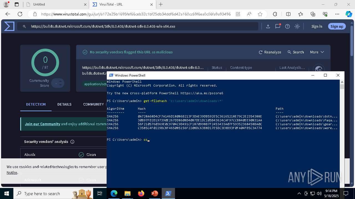The image size is (355, 199).
Task: Click PowerShell window vertical scrollbar
Action: tap(342, 134)
